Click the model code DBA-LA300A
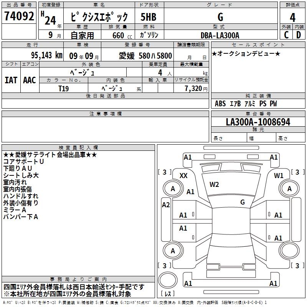 click(220, 35)
